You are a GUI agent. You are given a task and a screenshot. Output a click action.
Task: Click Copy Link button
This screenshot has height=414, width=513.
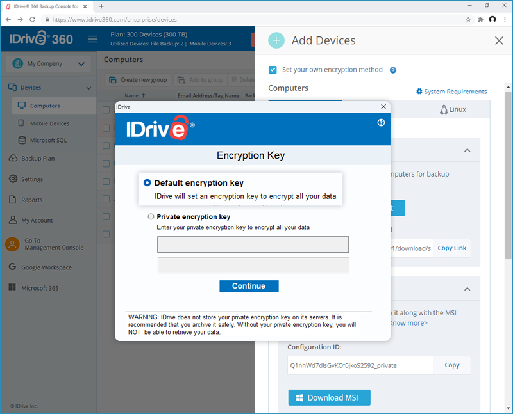452,248
